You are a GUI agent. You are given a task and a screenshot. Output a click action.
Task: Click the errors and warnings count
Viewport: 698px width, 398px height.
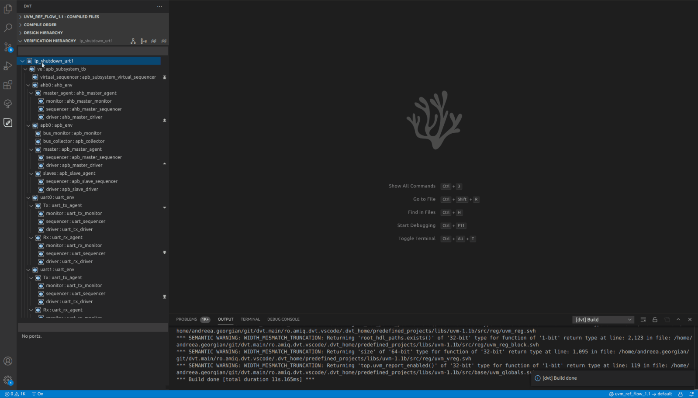coord(15,394)
